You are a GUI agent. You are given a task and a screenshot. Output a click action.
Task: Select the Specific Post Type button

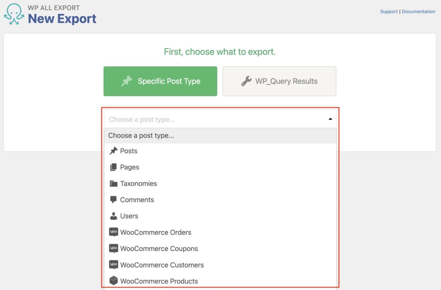(x=160, y=81)
